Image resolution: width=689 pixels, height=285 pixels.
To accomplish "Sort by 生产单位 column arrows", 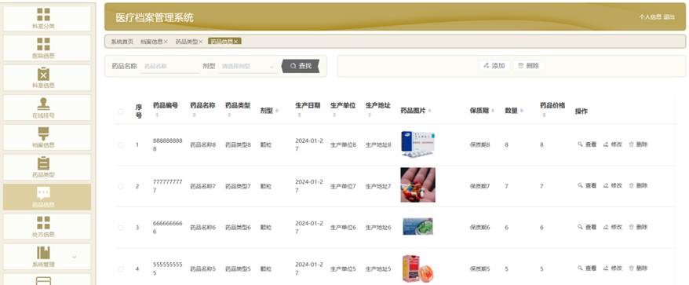I will 334,115.
